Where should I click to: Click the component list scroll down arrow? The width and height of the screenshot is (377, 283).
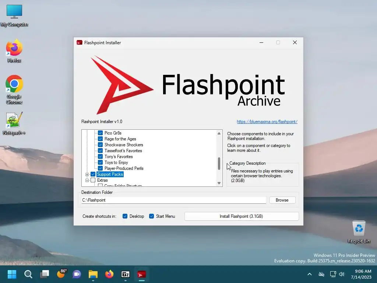tap(219, 183)
